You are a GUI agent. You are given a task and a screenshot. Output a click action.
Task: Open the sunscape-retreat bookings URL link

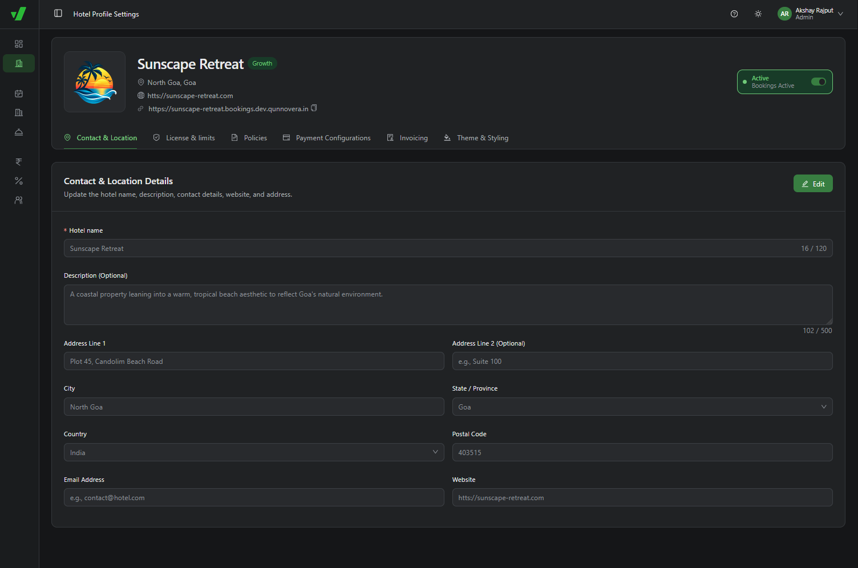pyautogui.click(x=228, y=109)
